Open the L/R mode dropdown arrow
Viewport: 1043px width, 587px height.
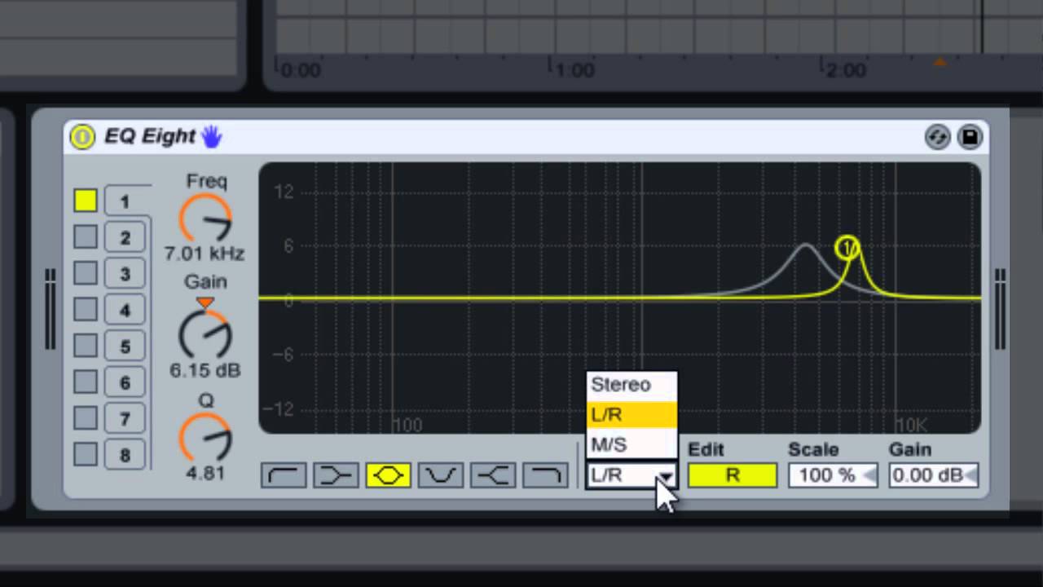(667, 476)
